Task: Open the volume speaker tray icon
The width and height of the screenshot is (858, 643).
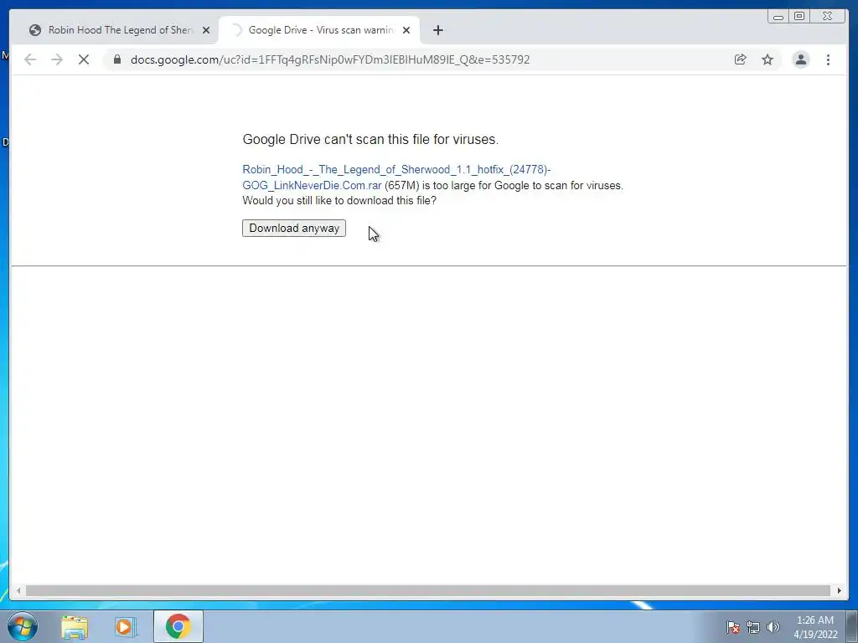Action: coord(773,627)
